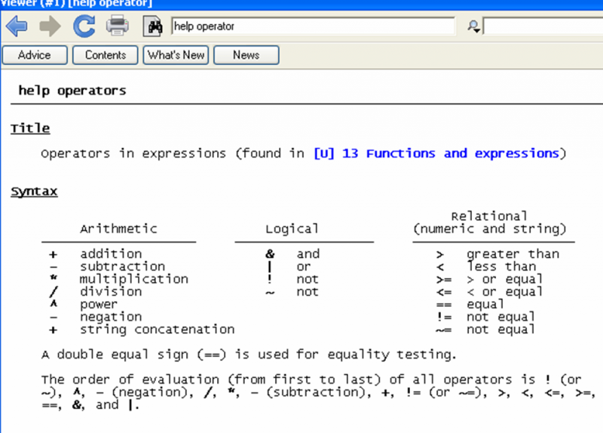Open the Contents page
The width and height of the screenshot is (603, 433).
click(x=106, y=55)
